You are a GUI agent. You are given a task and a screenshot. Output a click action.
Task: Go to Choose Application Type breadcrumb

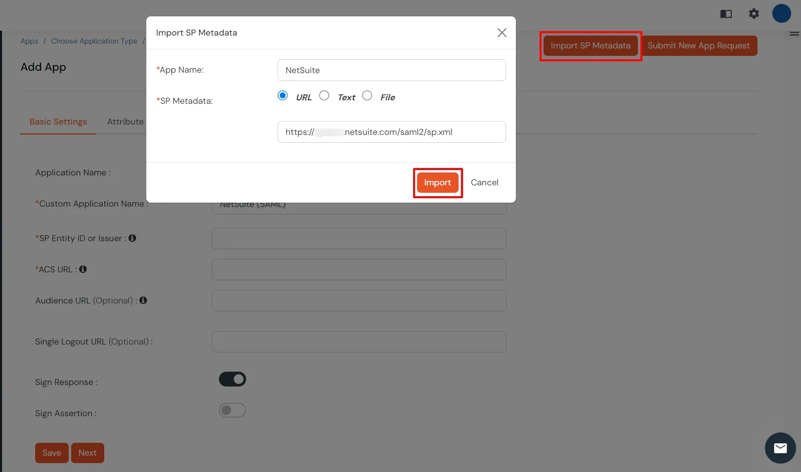(94, 41)
